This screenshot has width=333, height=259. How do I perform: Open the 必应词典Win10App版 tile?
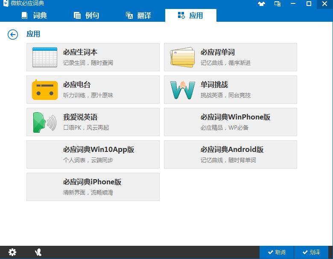(93, 154)
